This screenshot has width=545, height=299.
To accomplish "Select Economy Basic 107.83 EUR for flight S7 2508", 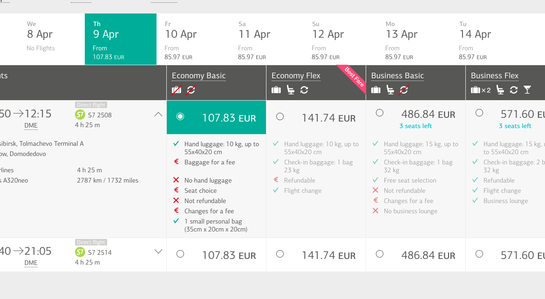I will tap(180, 117).
